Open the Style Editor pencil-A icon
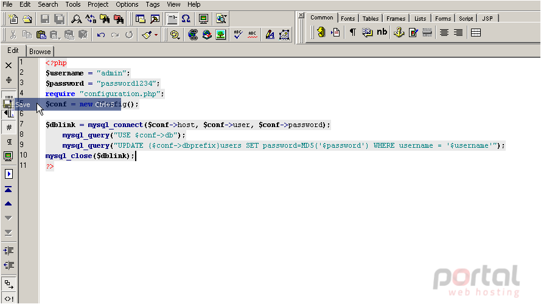 pos(270,35)
